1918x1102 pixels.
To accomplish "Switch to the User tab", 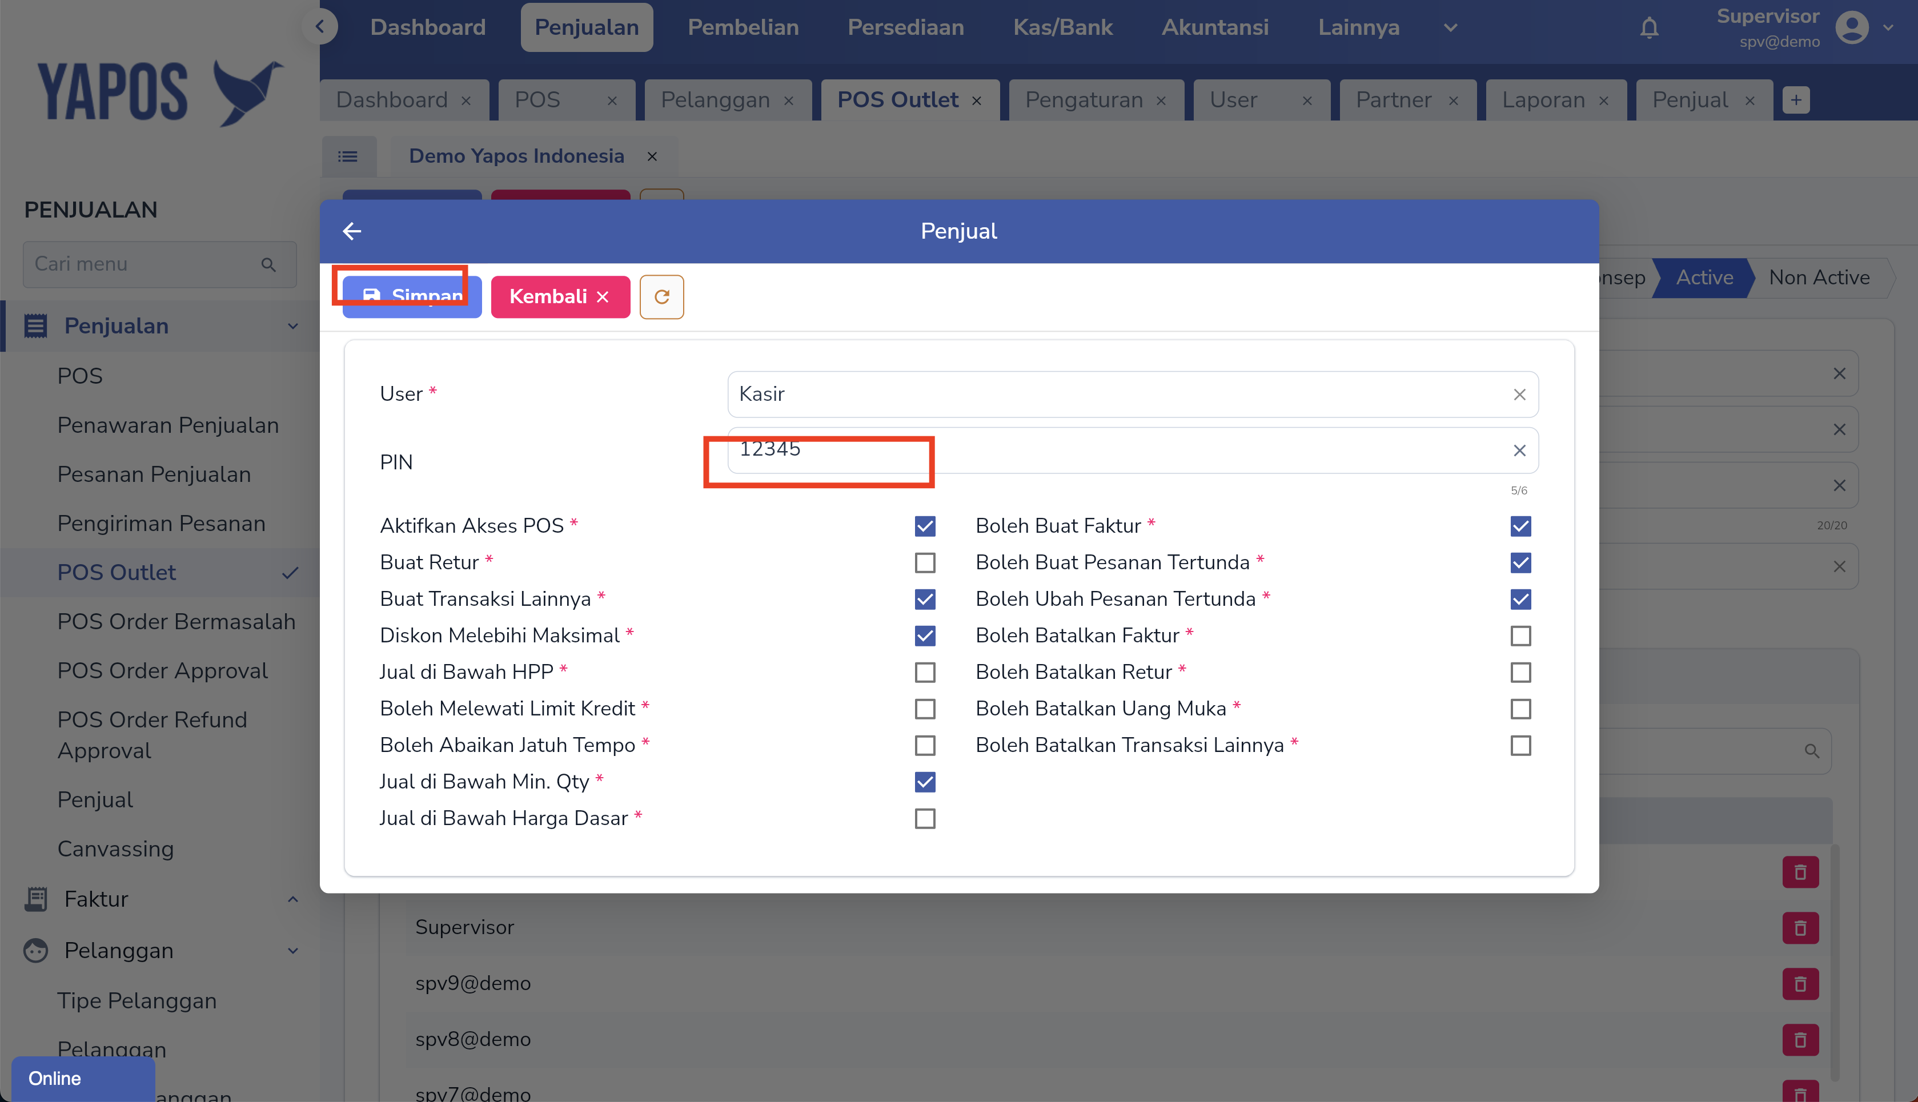I will click(x=1233, y=100).
